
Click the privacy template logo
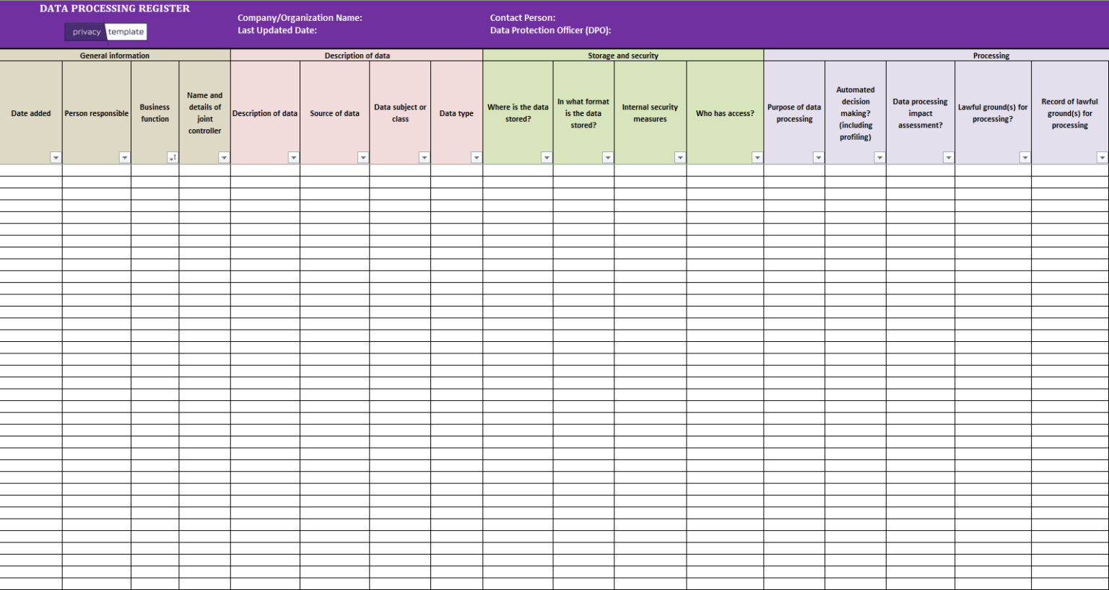click(105, 32)
